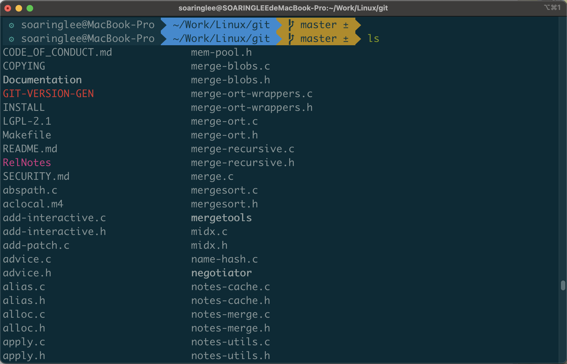Click the pink RelNotes symlink entry
567x364 pixels.
tap(27, 163)
